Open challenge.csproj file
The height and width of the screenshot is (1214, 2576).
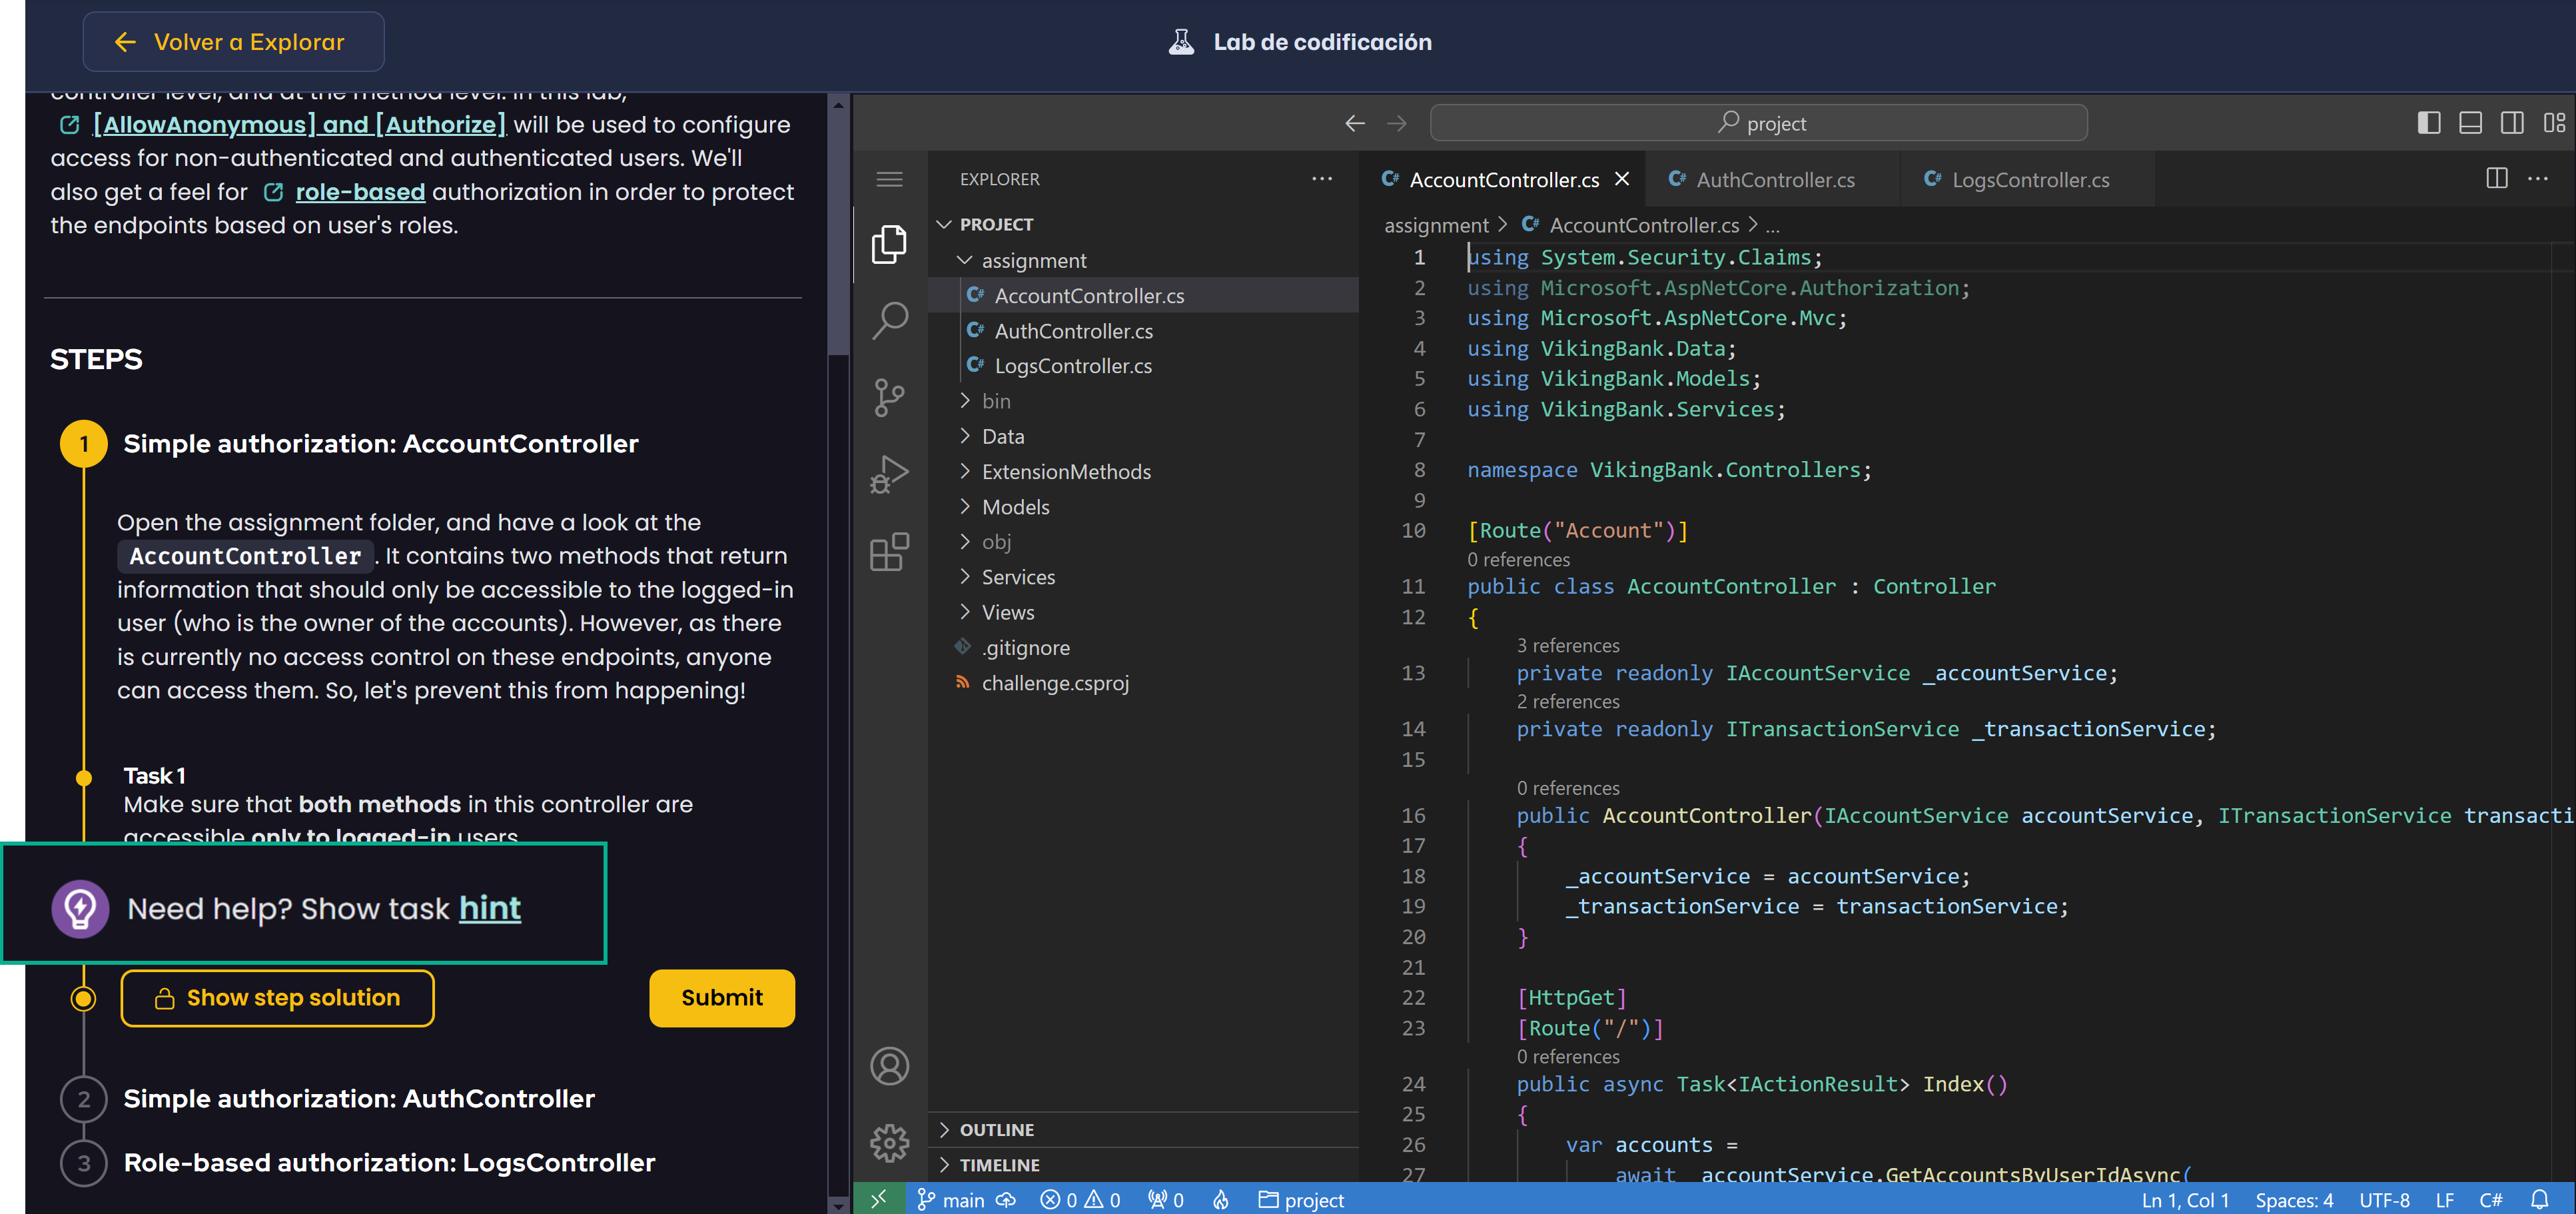tap(1143, 683)
